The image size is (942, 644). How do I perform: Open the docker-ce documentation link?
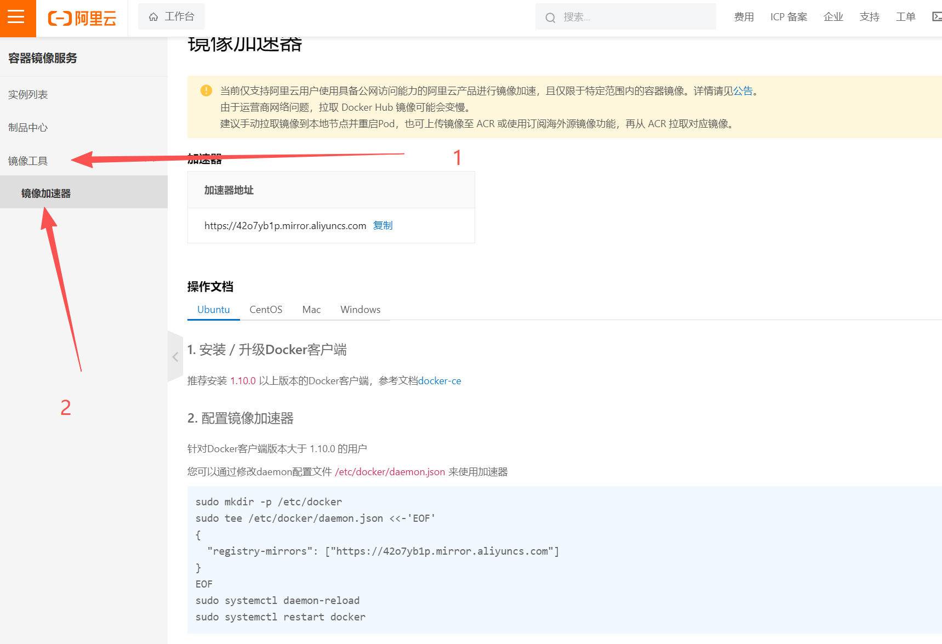[439, 381]
